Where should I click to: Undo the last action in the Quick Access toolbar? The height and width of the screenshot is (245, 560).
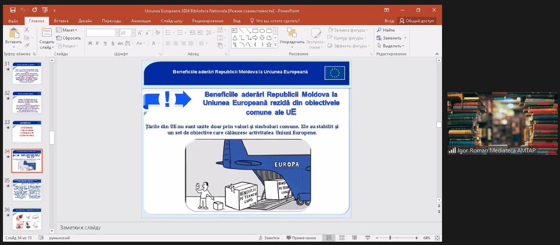(23, 9)
